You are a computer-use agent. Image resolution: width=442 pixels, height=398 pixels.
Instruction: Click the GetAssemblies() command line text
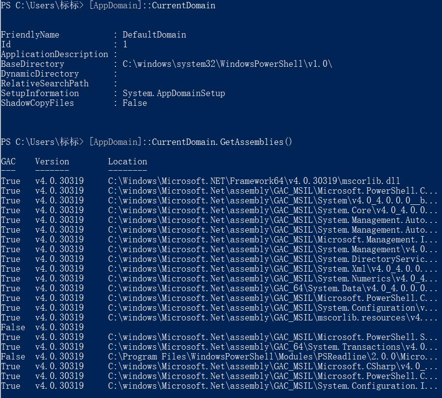pyautogui.click(x=191, y=141)
